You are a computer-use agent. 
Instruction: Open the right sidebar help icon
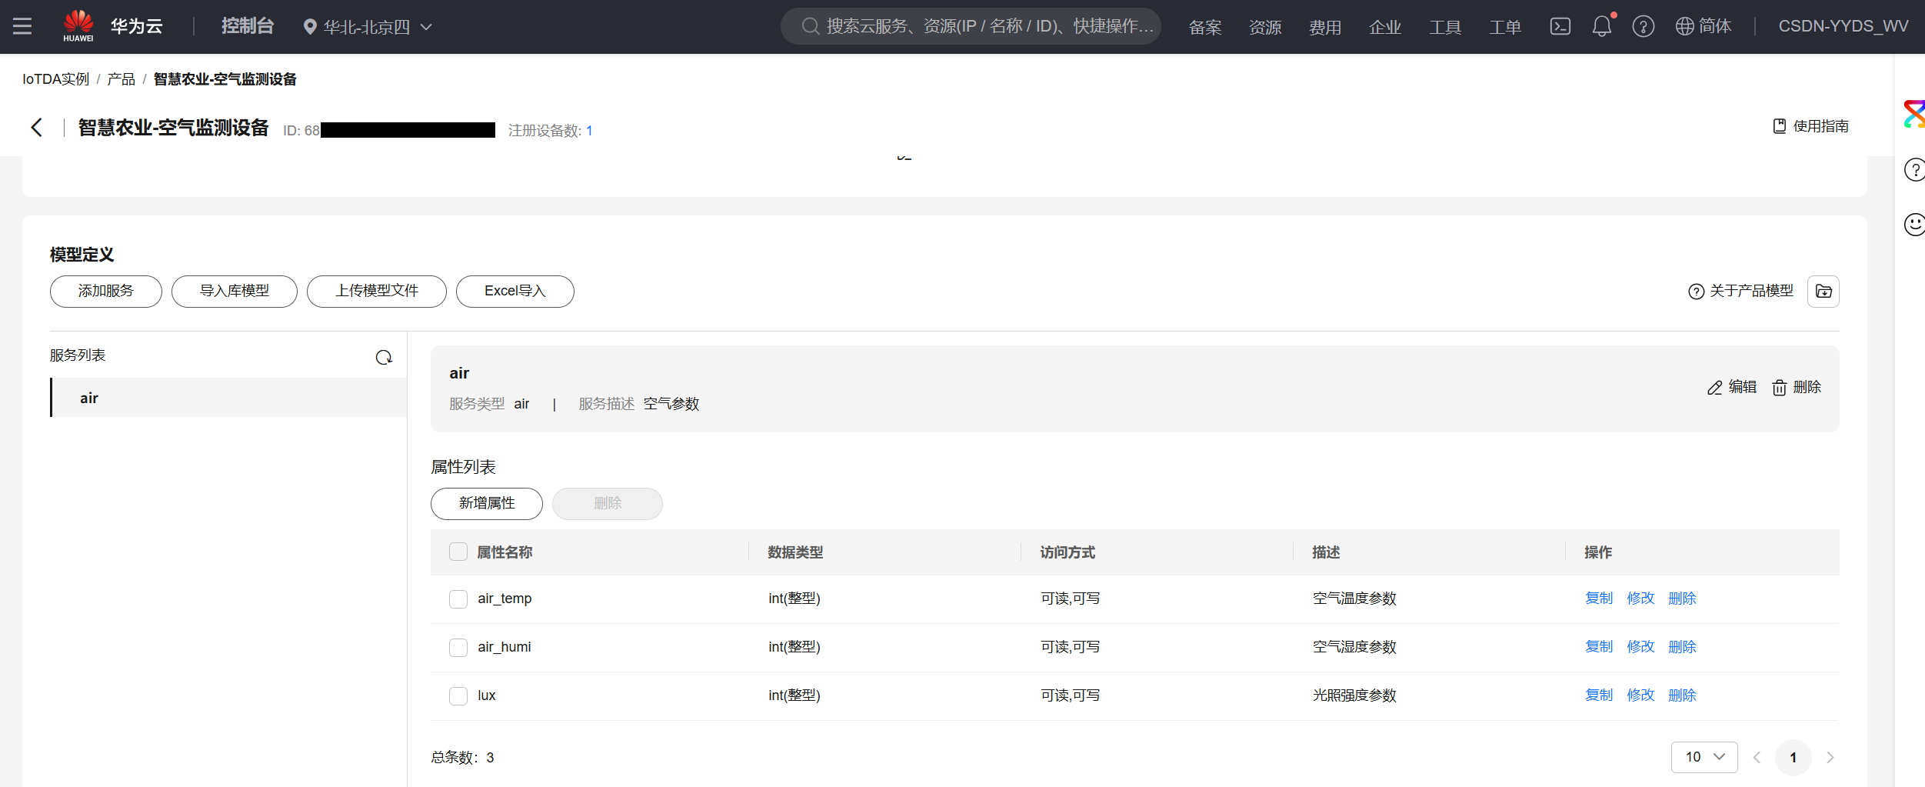pos(1914,169)
